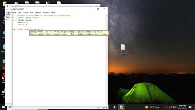Open the Window menu

click(x=46, y=13)
